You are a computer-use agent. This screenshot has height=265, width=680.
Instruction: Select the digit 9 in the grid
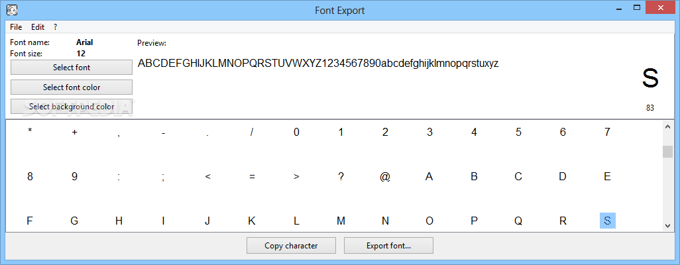point(74,176)
